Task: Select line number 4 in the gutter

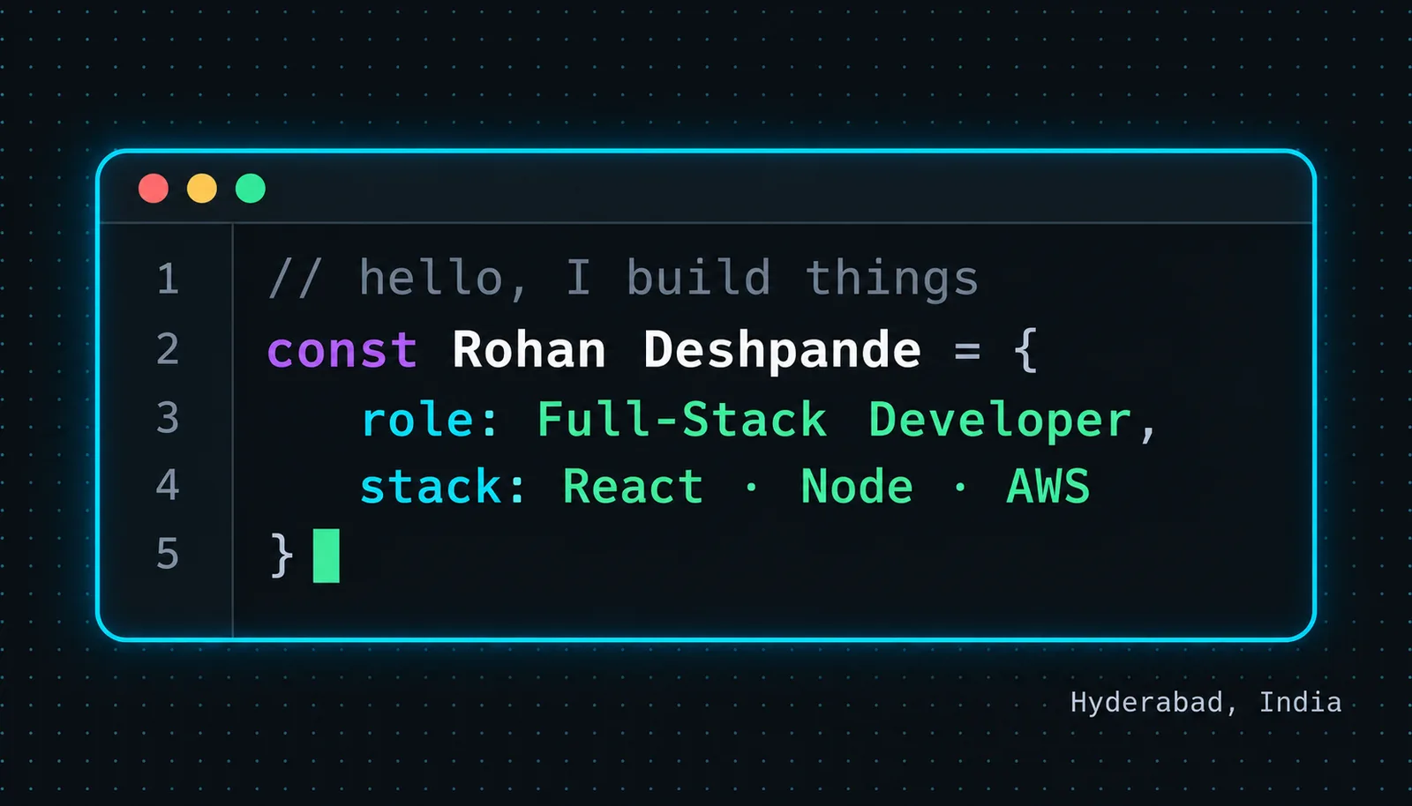Action: click(x=168, y=485)
